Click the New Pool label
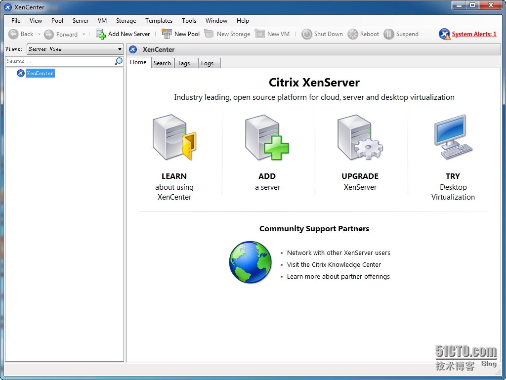The width and height of the screenshot is (506, 380). (187, 34)
